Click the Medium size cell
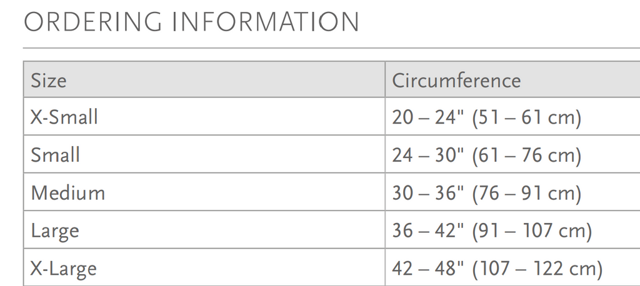640x286 pixels. 204,192
